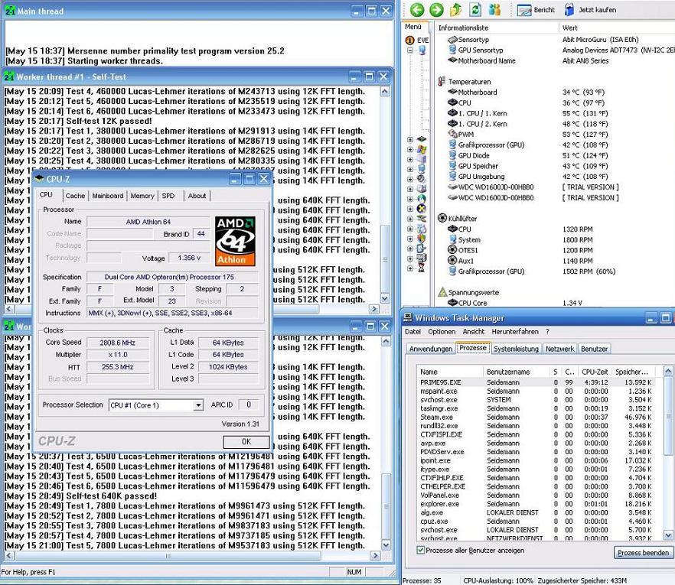Sort processes by the Name column header

tap(450, 372)
